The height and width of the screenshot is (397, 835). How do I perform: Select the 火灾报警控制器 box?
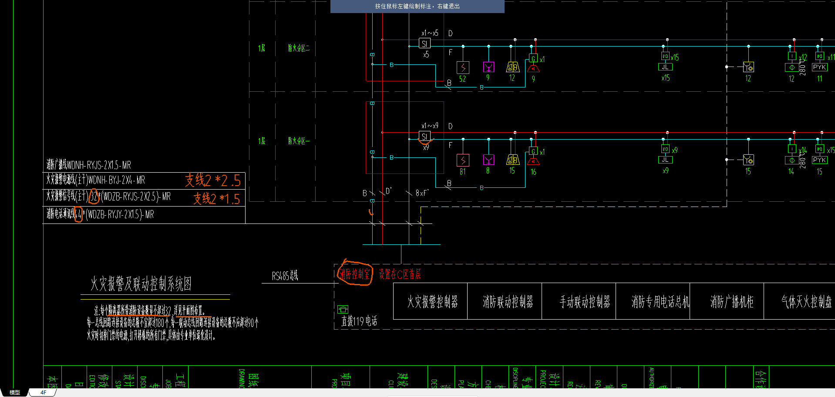click(431, 301)
